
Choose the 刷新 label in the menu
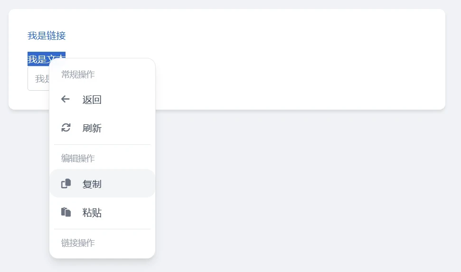(x=92, y=128)
